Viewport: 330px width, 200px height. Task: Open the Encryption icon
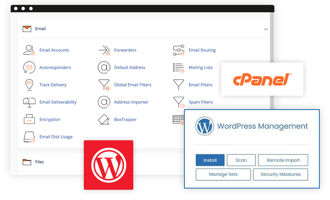pyautogui.click(x=29, y=119)
